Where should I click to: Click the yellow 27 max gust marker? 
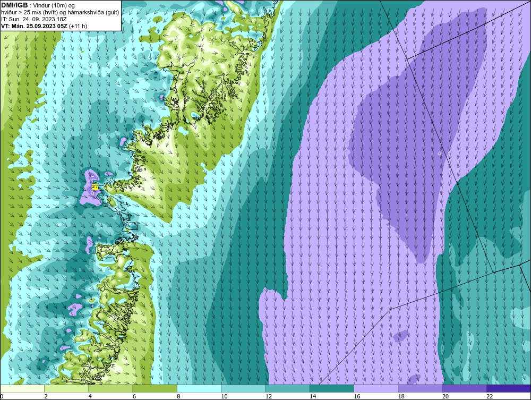click(95, 186)
